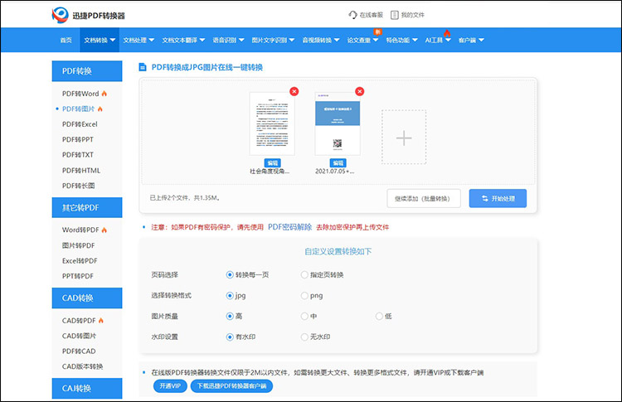Click CAD转换 sidebar section header
Viewport: 622px width, 402px height.
click(87, 298)
